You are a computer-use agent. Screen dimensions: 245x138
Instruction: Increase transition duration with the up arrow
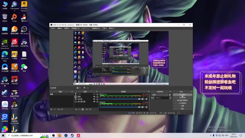point(170,97)
